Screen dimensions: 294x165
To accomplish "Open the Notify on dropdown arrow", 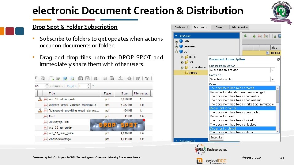I will click(273, 79).
